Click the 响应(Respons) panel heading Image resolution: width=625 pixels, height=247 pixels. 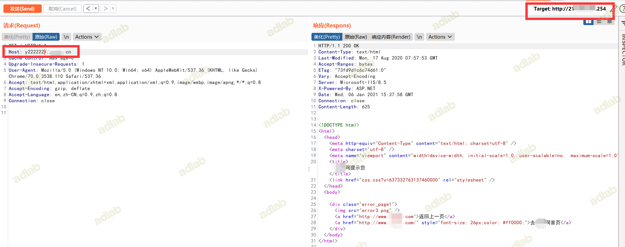point(332,25)
